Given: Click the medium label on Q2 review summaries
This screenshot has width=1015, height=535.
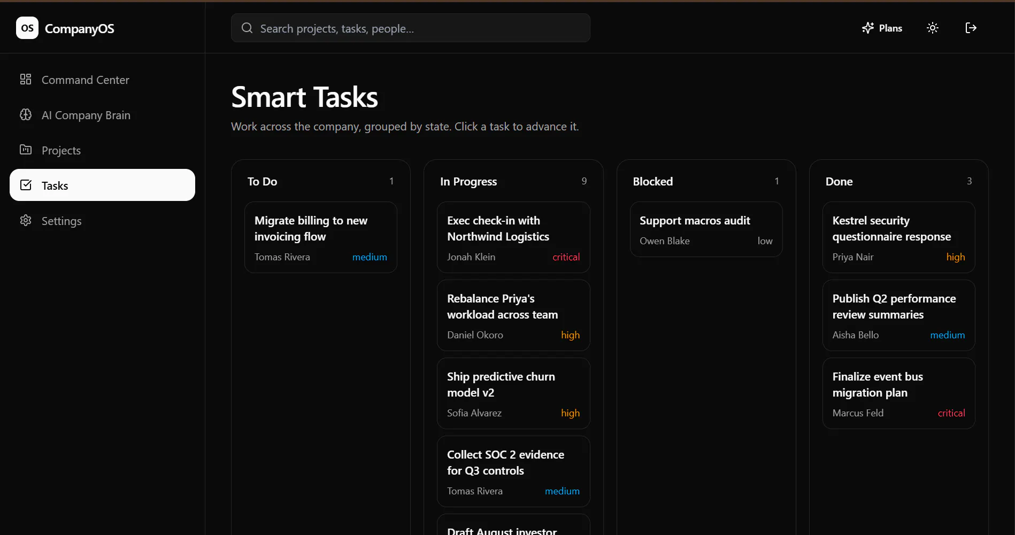Looking at the screenshot, I should click(x=948, y=335).
